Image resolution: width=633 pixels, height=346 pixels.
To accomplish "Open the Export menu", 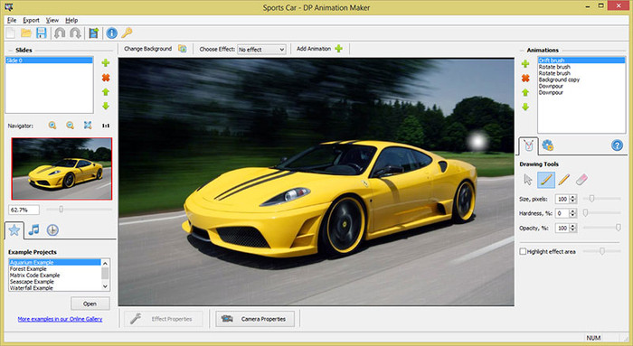I will (31, 20).
